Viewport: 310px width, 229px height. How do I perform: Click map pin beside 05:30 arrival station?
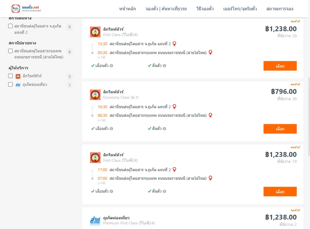(211, 52)
